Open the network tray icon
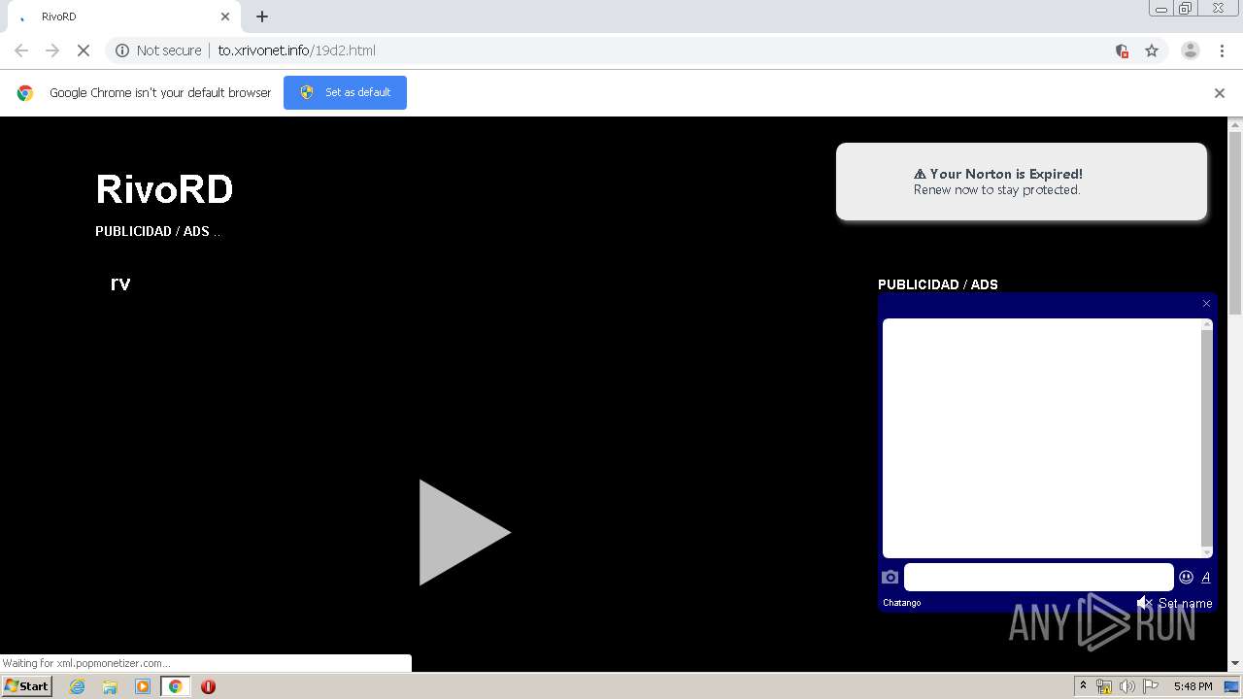1243x699 pixels. [x=1104, y=686]
